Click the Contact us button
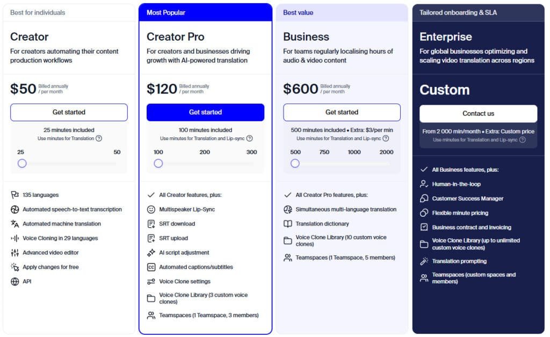 pyautogui.click(x=478, y=114)
